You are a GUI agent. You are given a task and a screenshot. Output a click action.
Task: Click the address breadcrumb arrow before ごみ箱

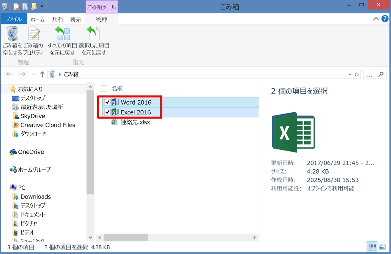coord(60,74)
